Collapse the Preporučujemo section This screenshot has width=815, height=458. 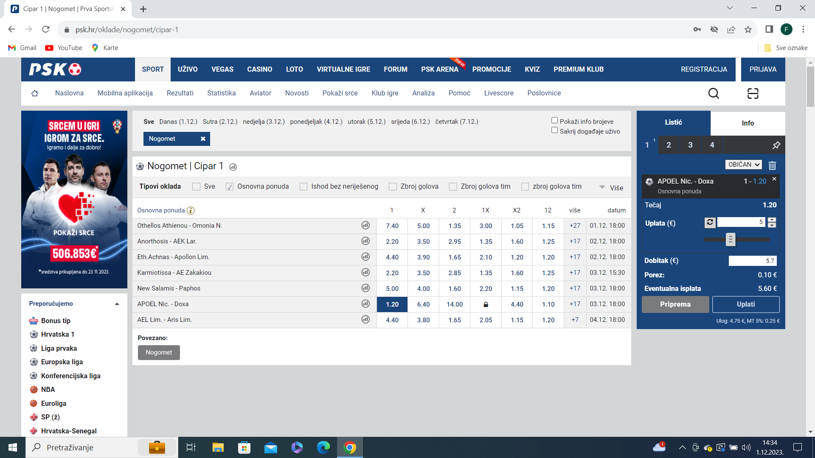point(117,304)
